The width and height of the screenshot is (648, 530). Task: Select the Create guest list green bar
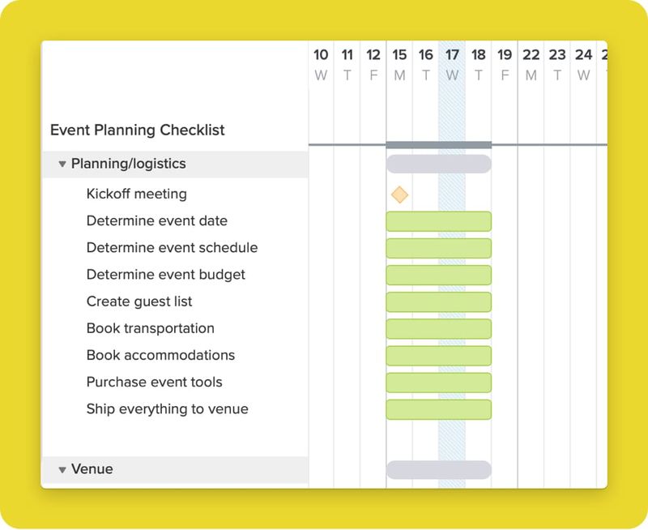click(439, 301)
